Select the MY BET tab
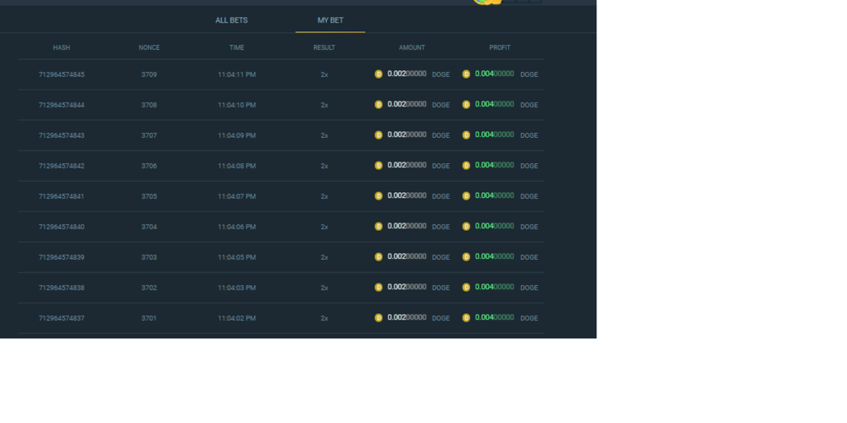Screen dimensions: 847x423 click(330, 20)
